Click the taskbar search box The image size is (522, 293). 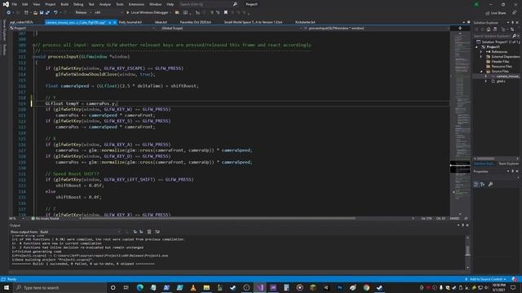(x=60, y=287)
